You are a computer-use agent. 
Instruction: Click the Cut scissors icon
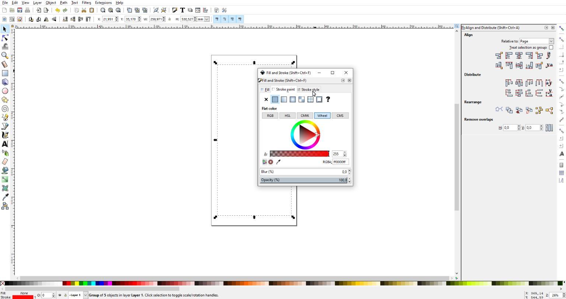(x=84, y=10)
